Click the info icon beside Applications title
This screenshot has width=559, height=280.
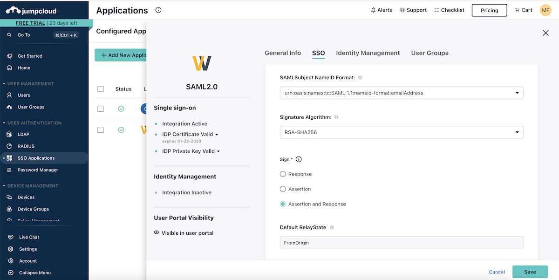click(158, 10)
